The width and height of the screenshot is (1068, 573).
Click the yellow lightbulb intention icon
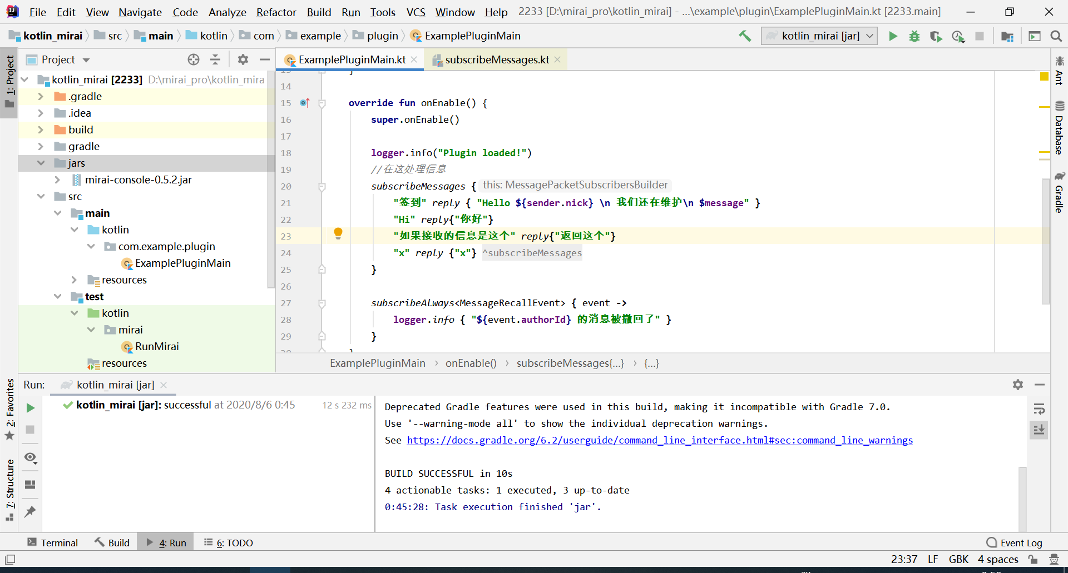tap(338, 233)
